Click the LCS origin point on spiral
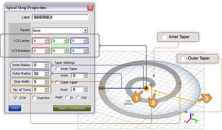The height and width of the screenshot is (130, 222). tap(146, 88)
